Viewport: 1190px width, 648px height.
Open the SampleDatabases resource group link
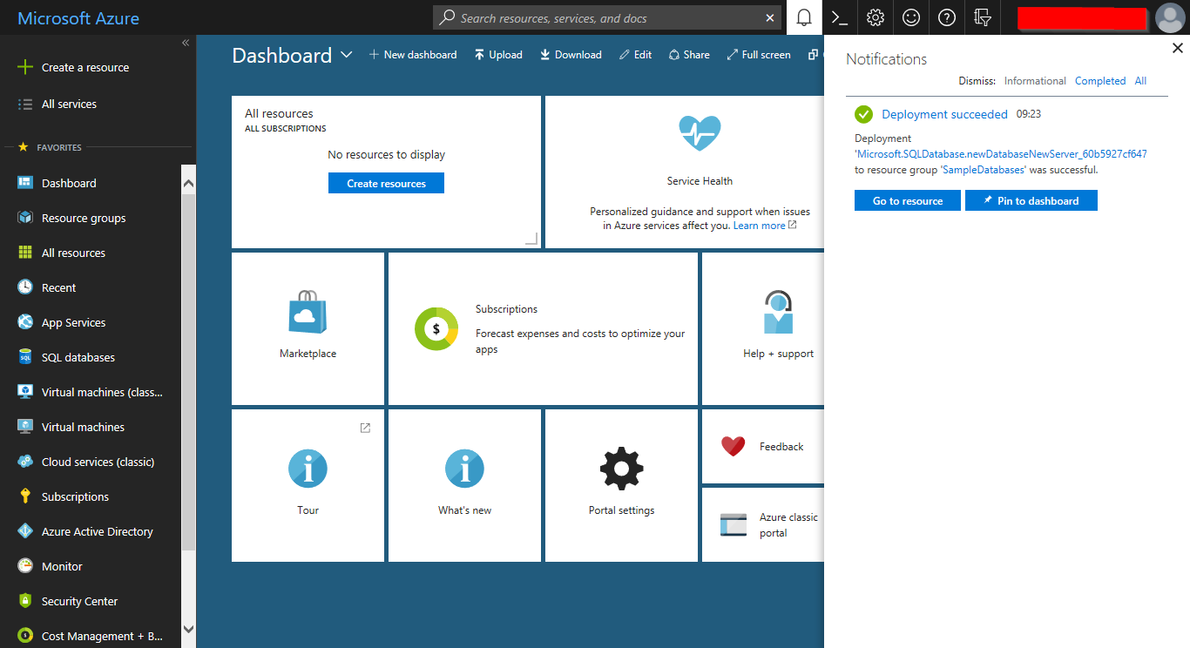(x=984, y=170)
